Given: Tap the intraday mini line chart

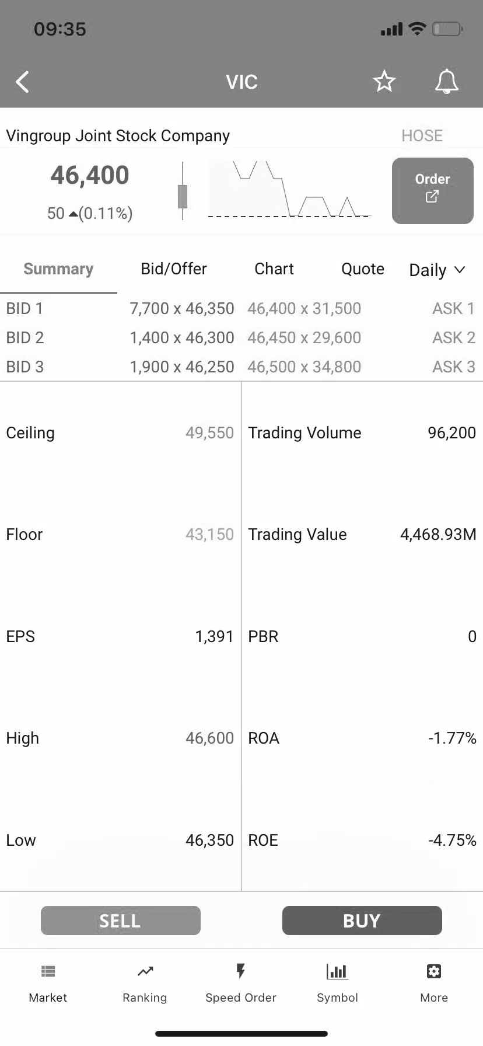Looking at the screenshot, I should pyautogui.click(x=289, y=190).
